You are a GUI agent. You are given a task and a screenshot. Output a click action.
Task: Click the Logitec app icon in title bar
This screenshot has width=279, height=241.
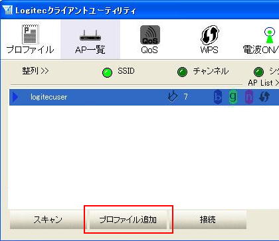8,10
